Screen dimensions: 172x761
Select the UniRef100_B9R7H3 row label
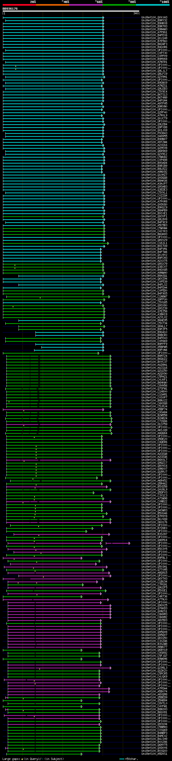pos(154,26)
